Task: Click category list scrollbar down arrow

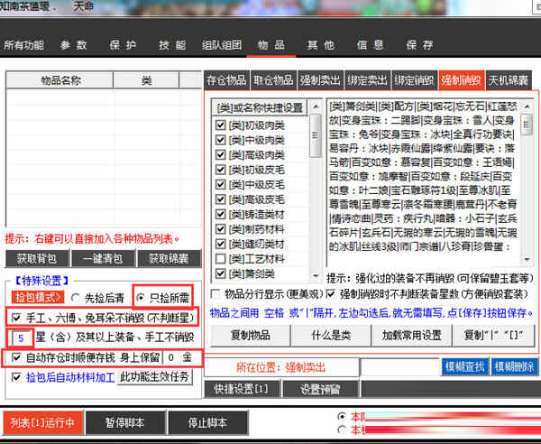Action: point(316,275)
